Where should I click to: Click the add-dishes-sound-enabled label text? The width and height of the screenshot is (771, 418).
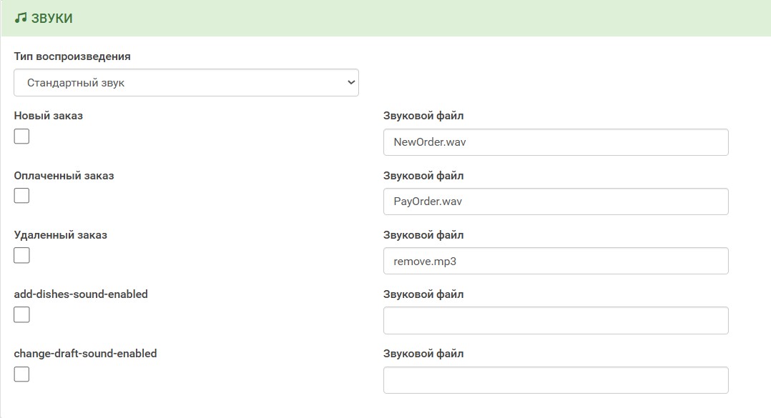(81, 294)
